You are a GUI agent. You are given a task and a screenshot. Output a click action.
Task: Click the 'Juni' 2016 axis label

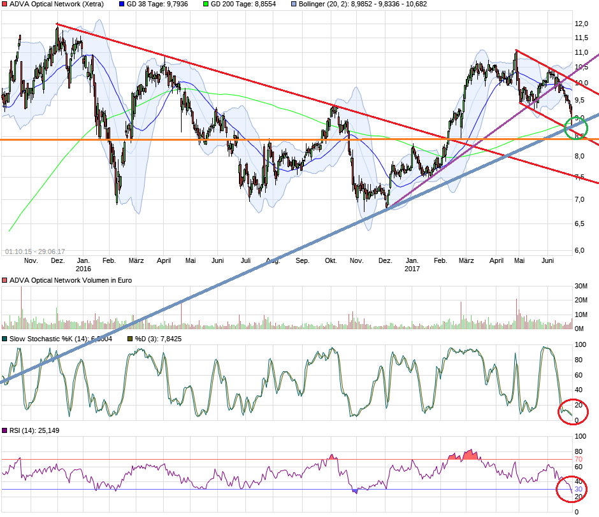[218, 260]
